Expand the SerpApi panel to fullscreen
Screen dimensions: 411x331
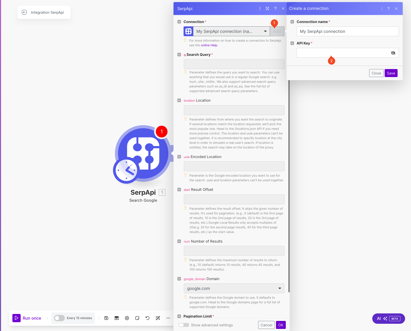pos(267,9)
